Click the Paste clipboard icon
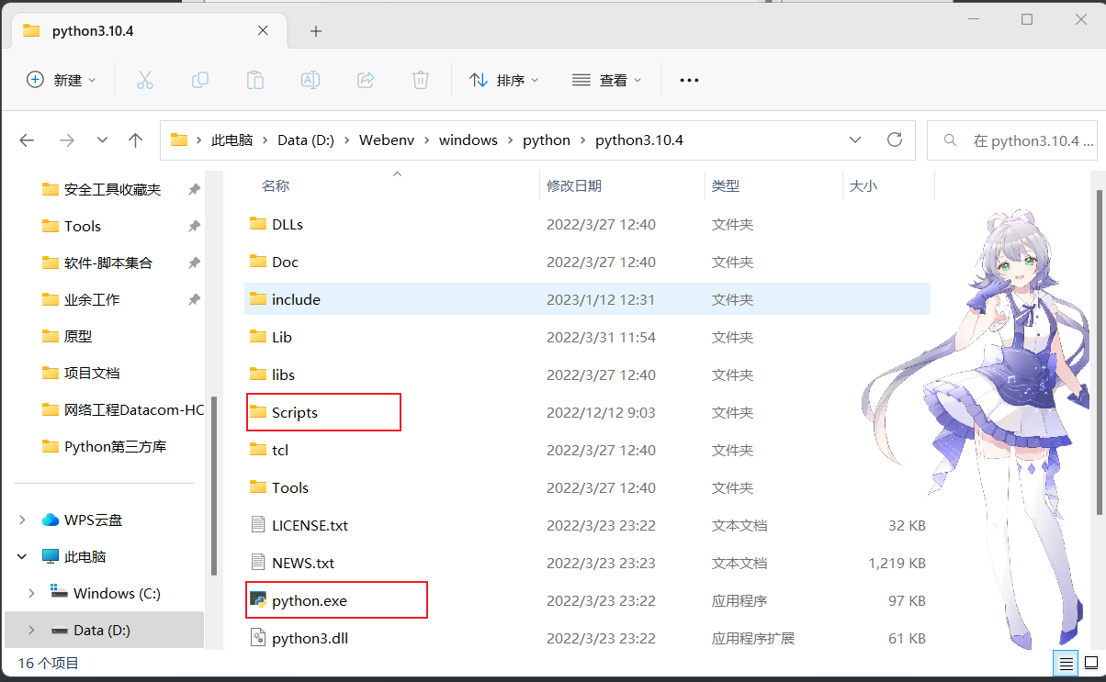 click(x=255, y=80)
